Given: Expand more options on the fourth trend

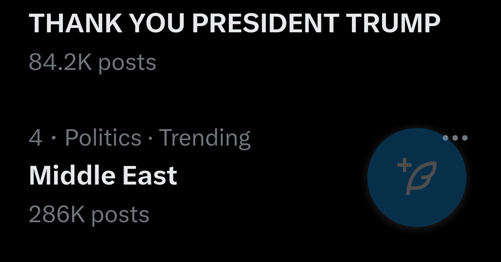Looking at the screenshot, I should click(x=455, y=138).
